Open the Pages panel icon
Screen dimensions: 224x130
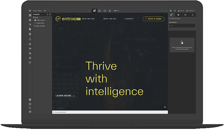point(30,29)
